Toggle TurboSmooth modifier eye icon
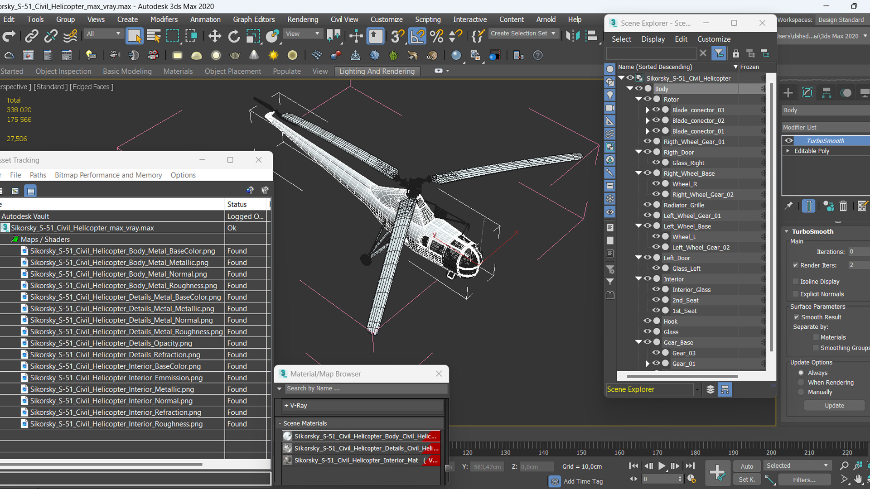This screenshot has width=870, height=489. (789, 140)
